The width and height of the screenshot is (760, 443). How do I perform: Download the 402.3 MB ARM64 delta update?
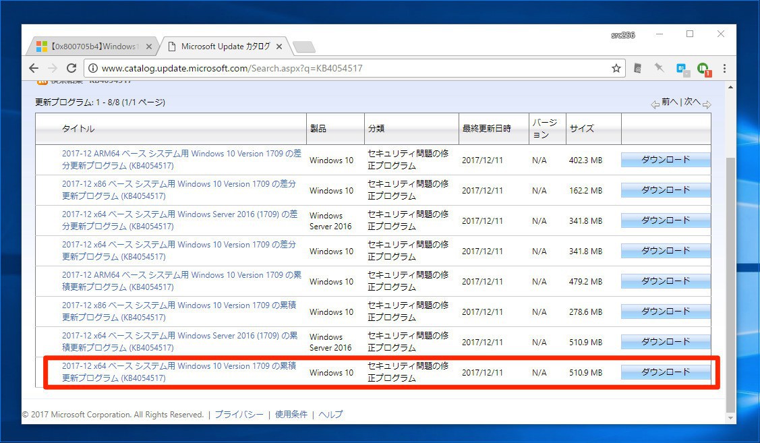click(x=666, y=159)
